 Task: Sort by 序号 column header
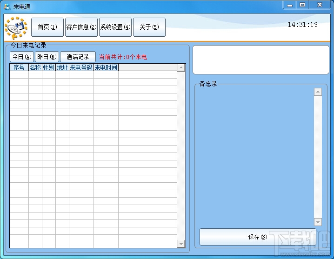point(19,67)
